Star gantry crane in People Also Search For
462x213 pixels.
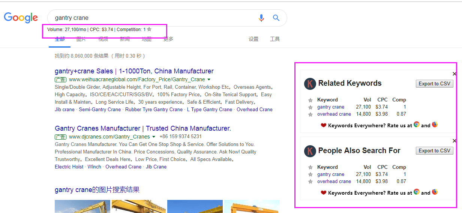[x=310, y=175]
